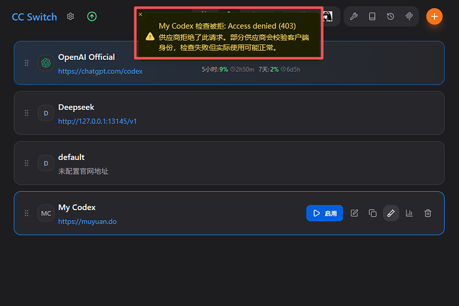Select the OpenAI Official provider name
Image resolution: width=459 pixels, height=306 pixels.
[86, 57]
